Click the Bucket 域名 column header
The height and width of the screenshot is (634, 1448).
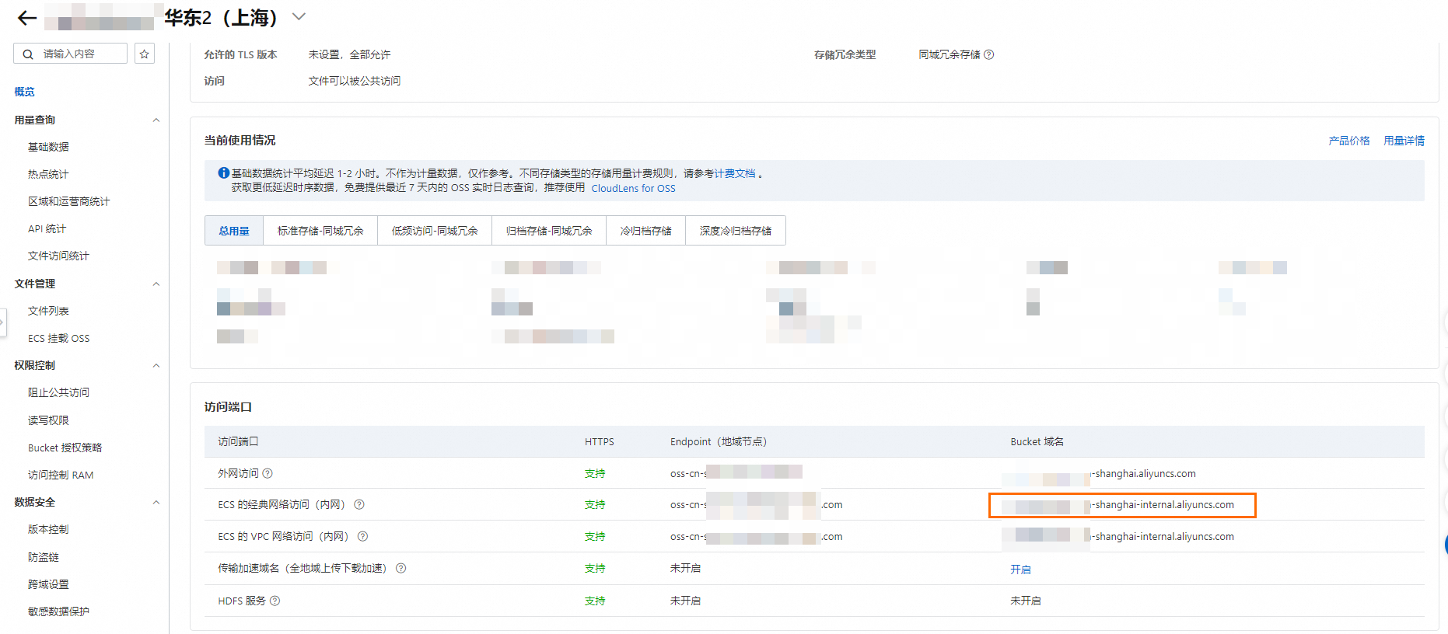point(1037,441)
